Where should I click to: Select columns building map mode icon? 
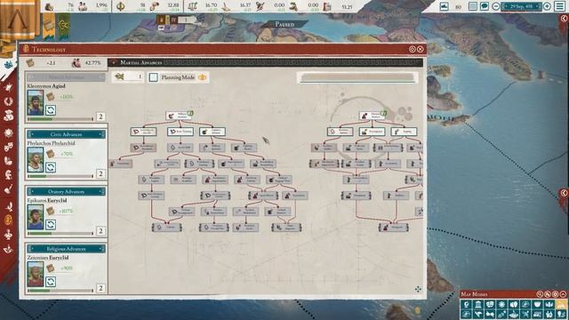[478, 304]
